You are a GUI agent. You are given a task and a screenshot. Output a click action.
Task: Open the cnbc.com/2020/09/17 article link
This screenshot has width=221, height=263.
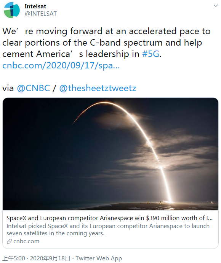(x=61, y=65)
